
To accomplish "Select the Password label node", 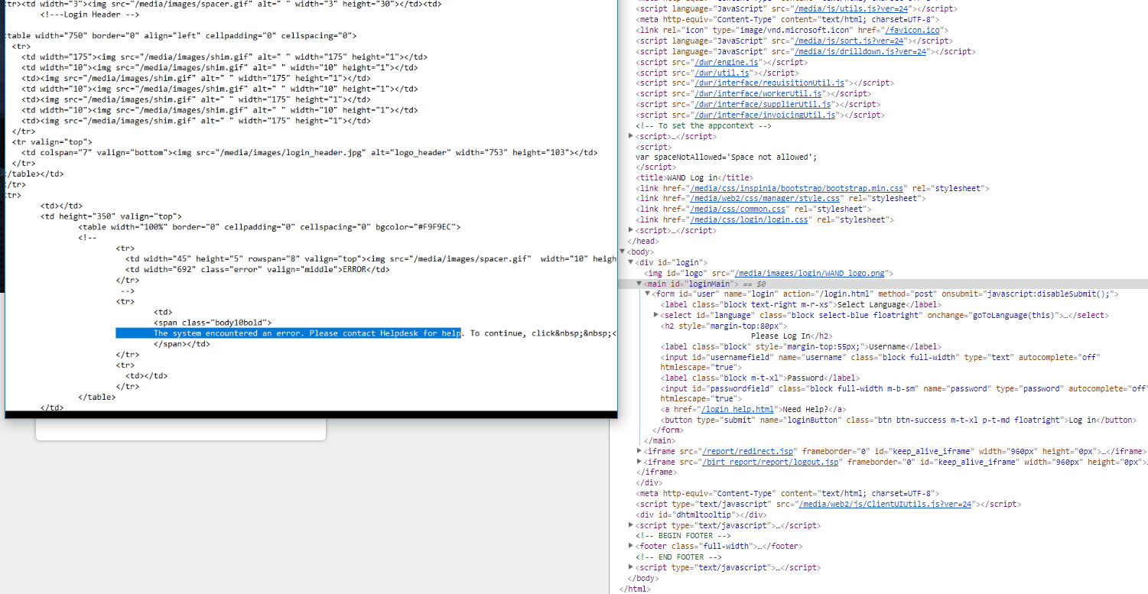I will click(759, 378).
